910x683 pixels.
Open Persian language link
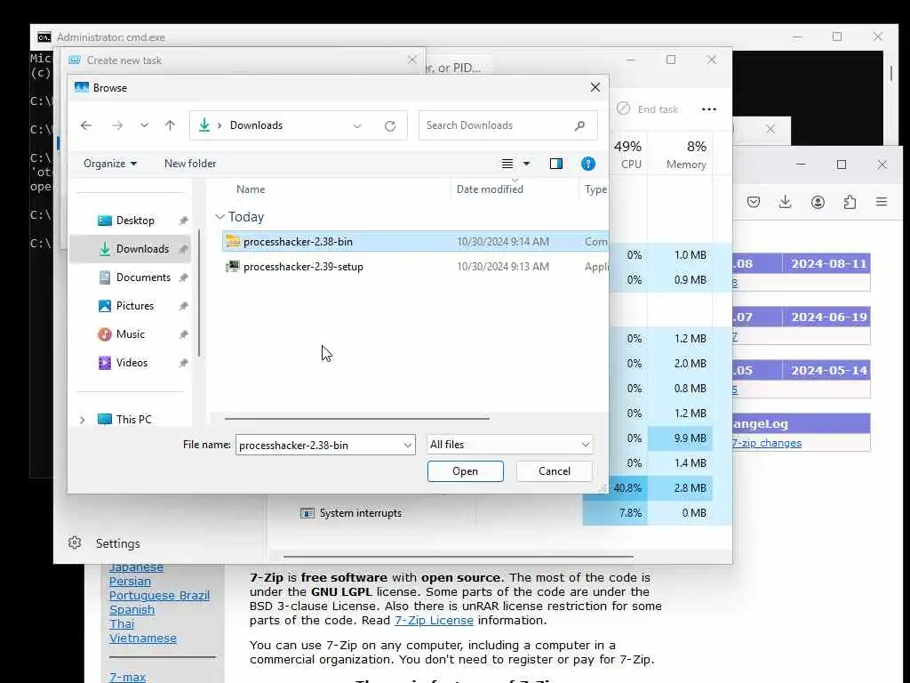pos(130,582)
